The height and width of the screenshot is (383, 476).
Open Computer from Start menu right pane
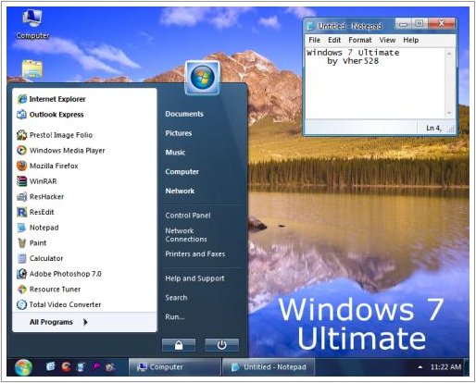tap(182, 172)
